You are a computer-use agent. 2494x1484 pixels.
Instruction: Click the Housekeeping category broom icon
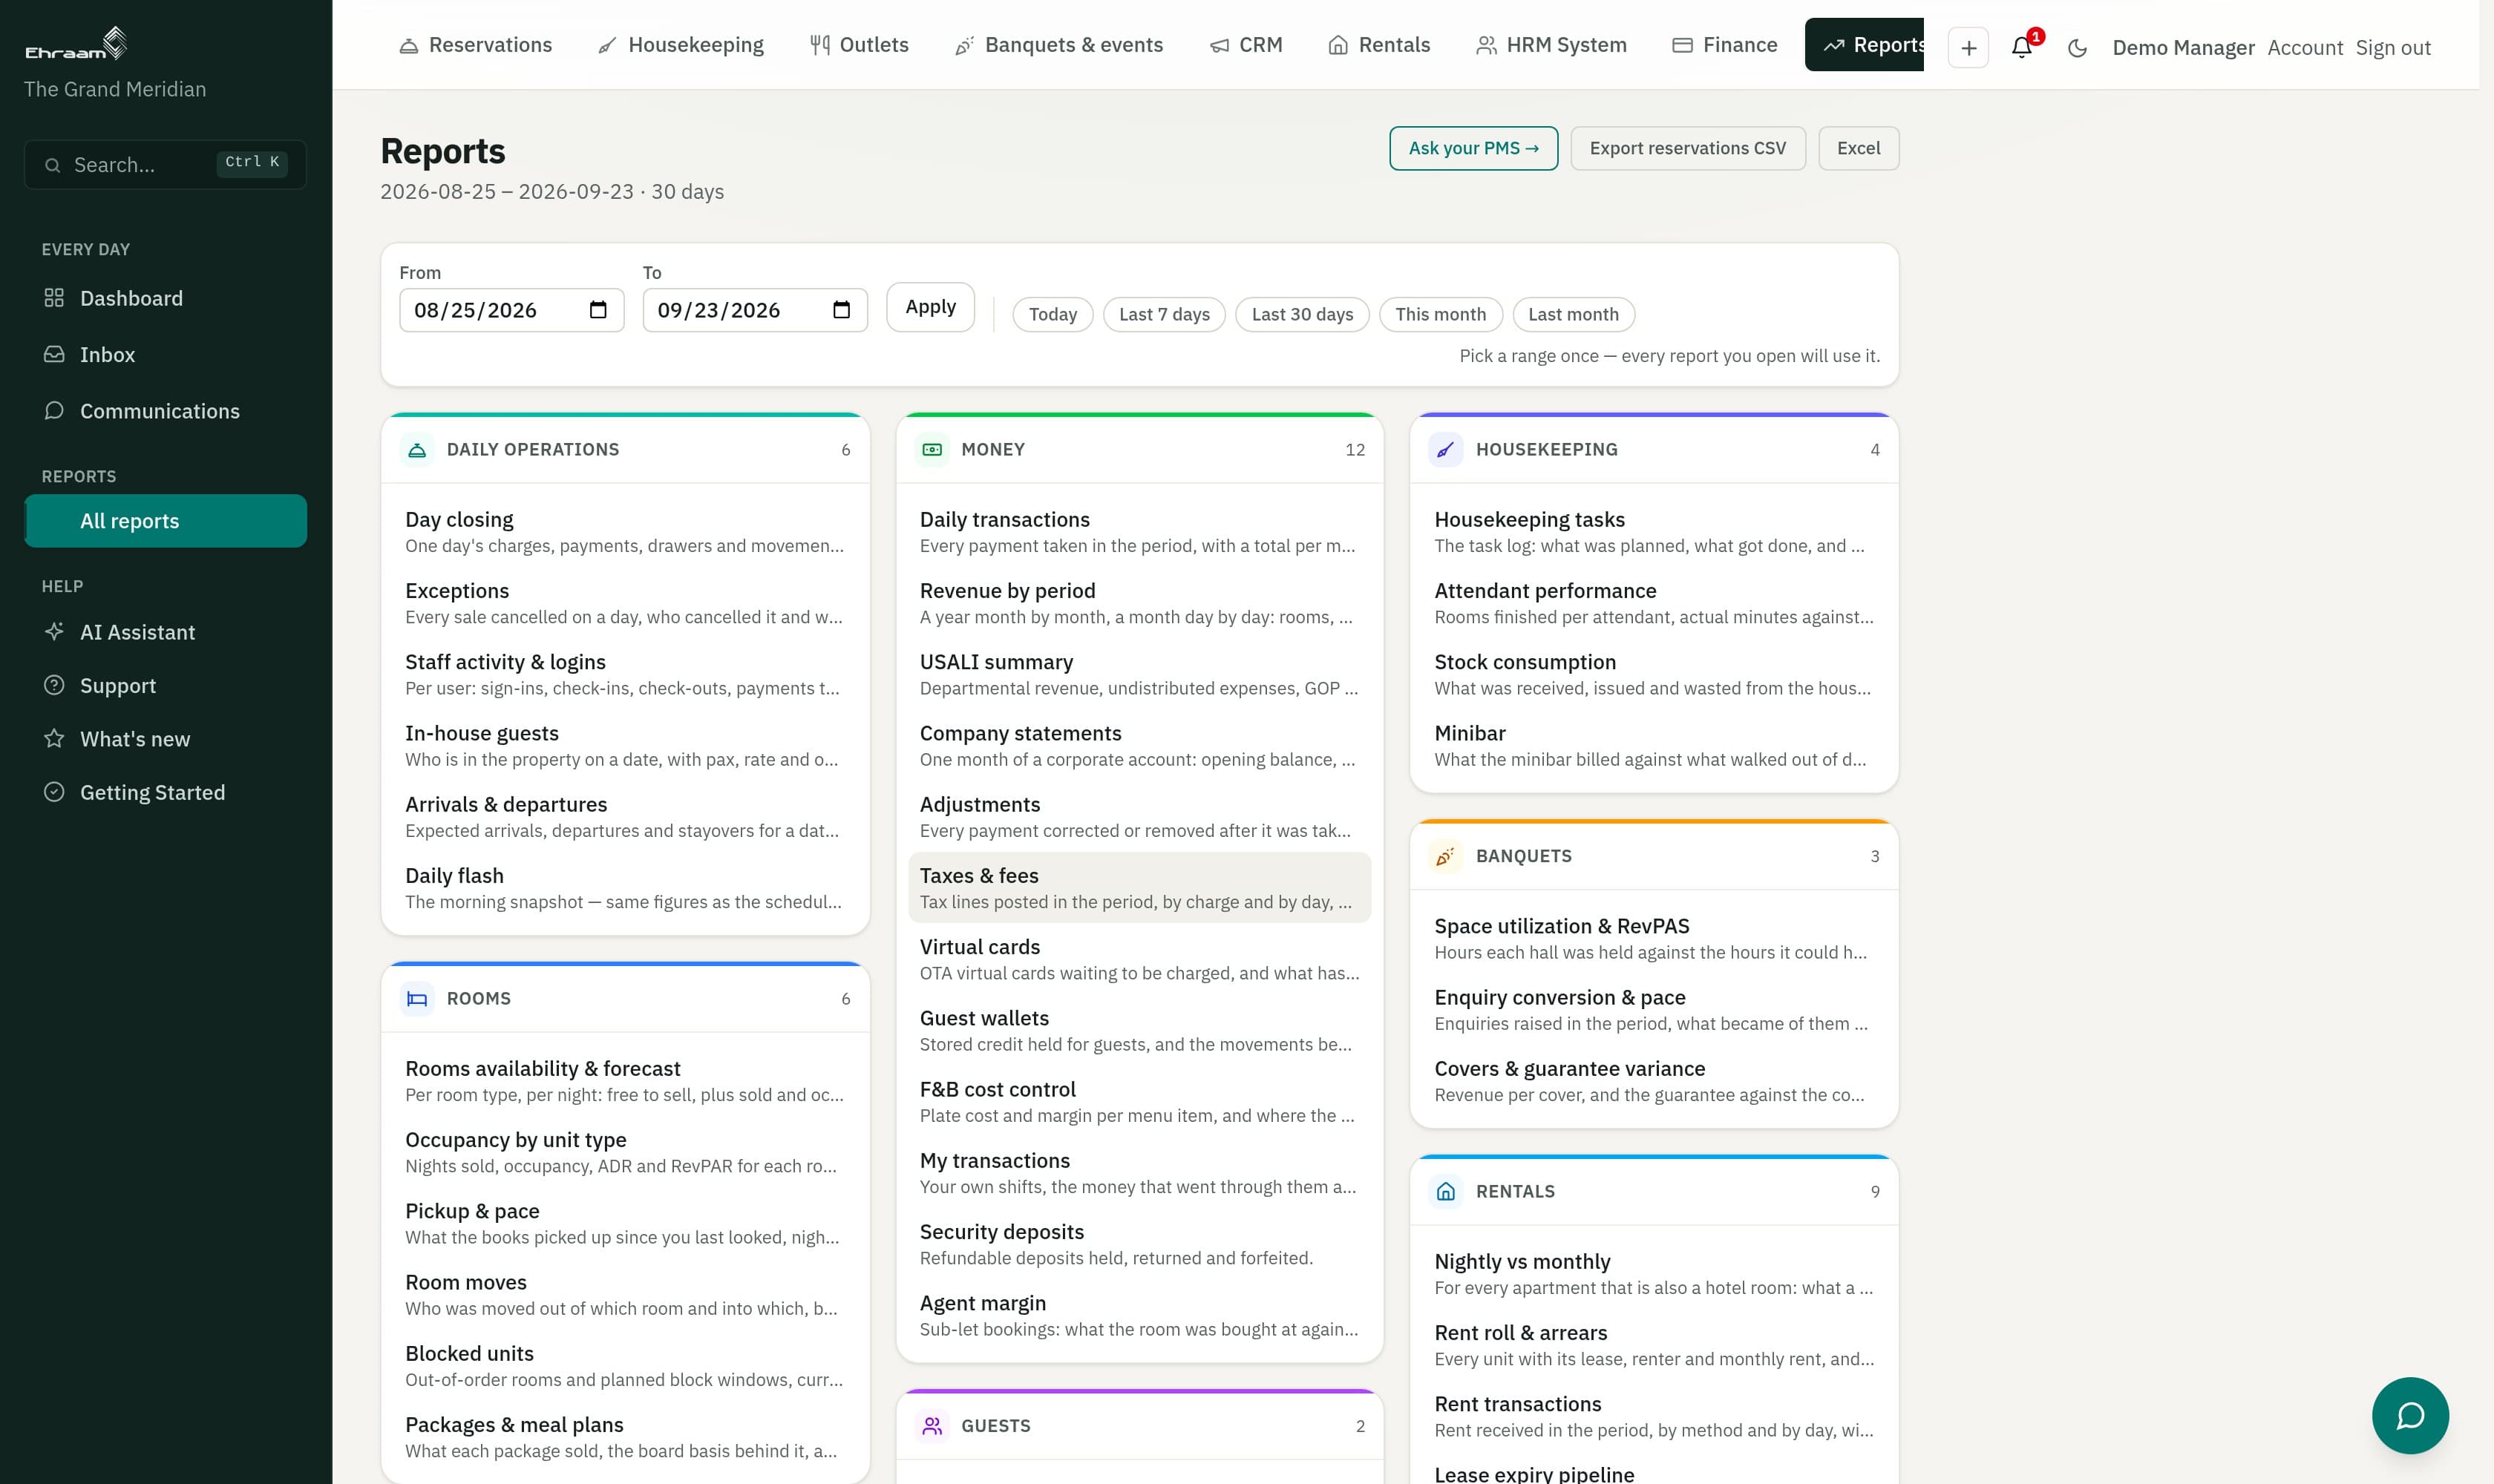point(1446,450)
